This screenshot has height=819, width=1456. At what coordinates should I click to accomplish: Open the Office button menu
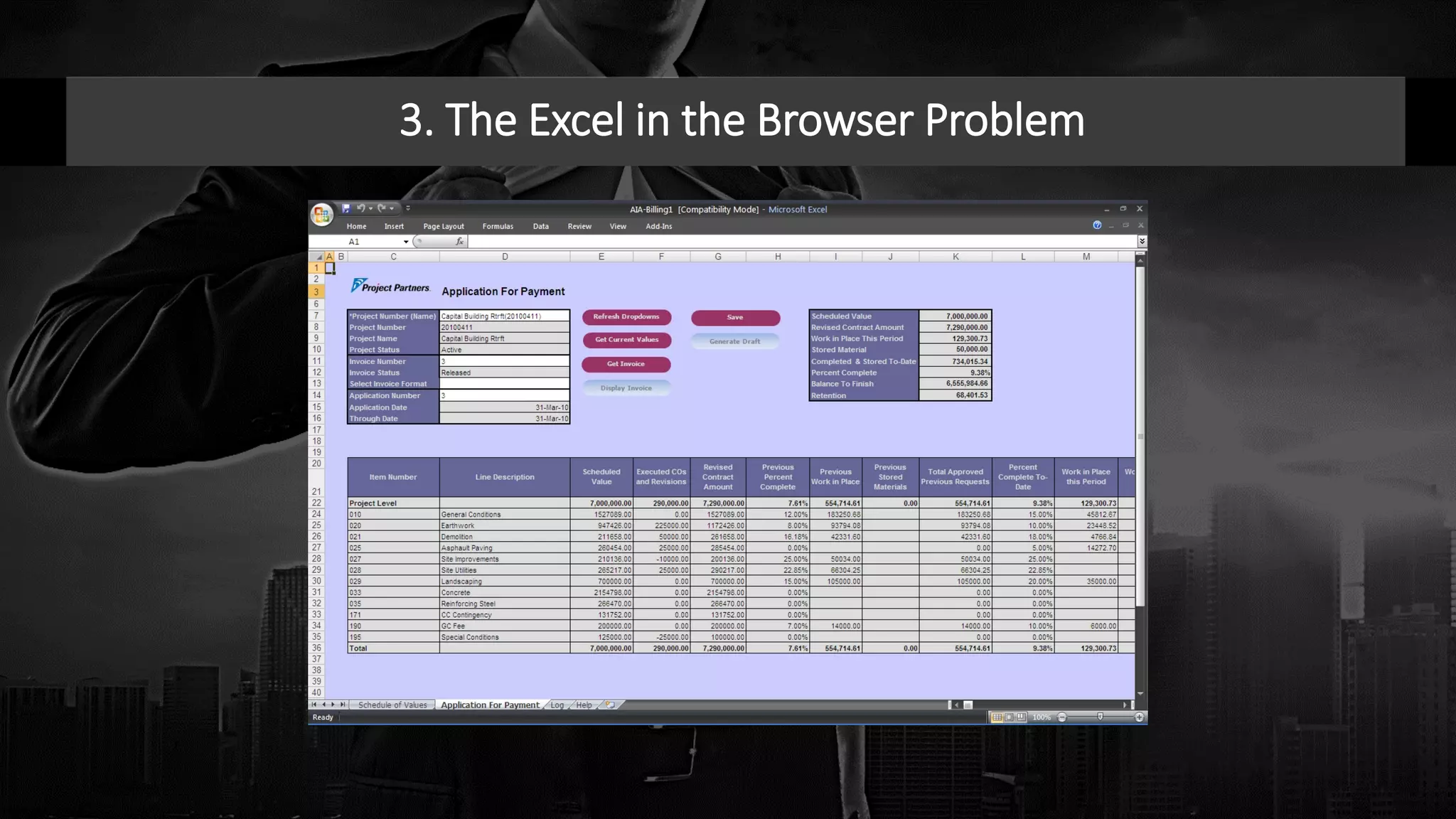(321, 215)
